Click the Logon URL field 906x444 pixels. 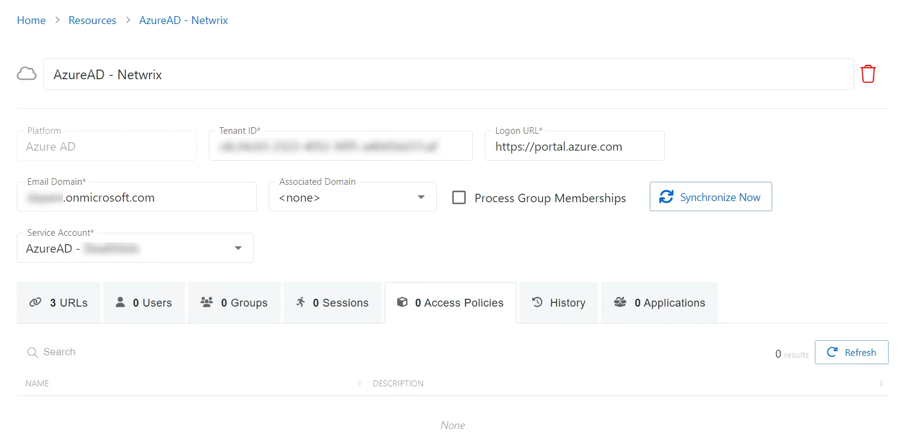coord(575,146)
